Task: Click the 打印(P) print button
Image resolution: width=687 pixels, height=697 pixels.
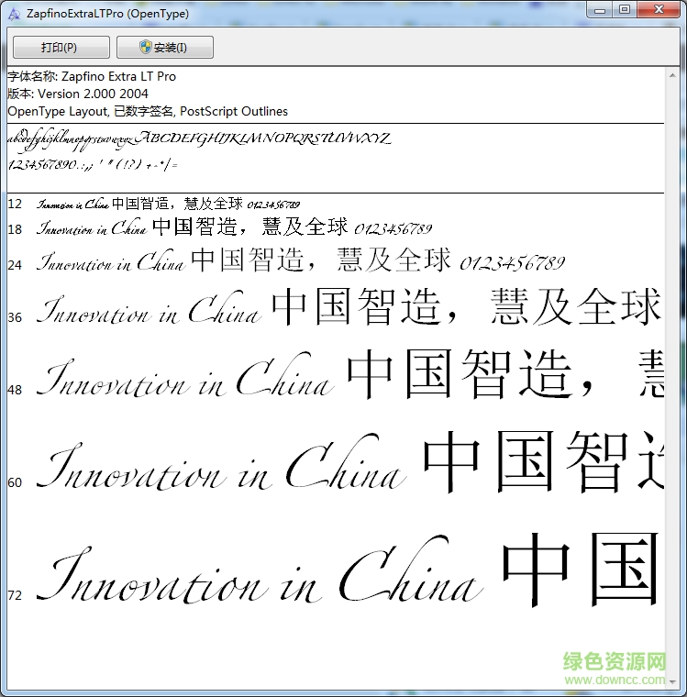Action: 61,47
